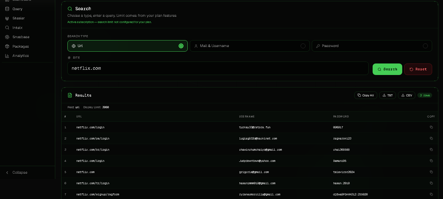Click the copy icon for row 5
The image size is (443, 199).
(x=431, y=172)
